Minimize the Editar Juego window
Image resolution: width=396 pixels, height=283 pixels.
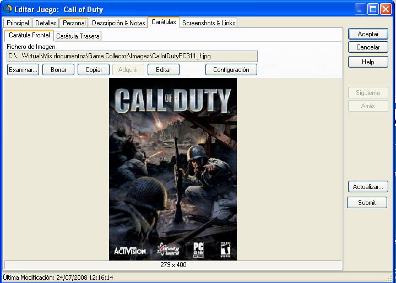(360, 9)
